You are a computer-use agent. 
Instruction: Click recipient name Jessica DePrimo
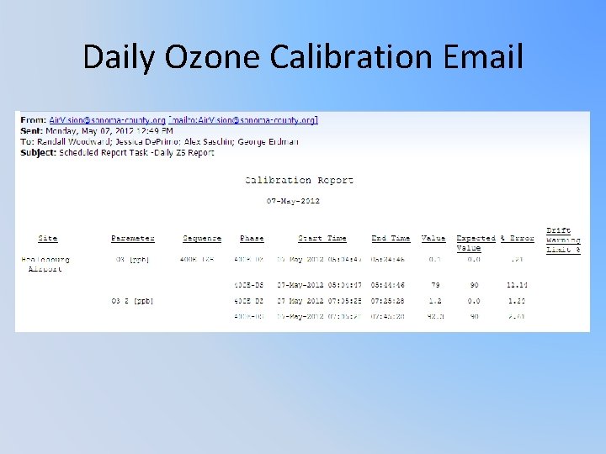(147, 142)
